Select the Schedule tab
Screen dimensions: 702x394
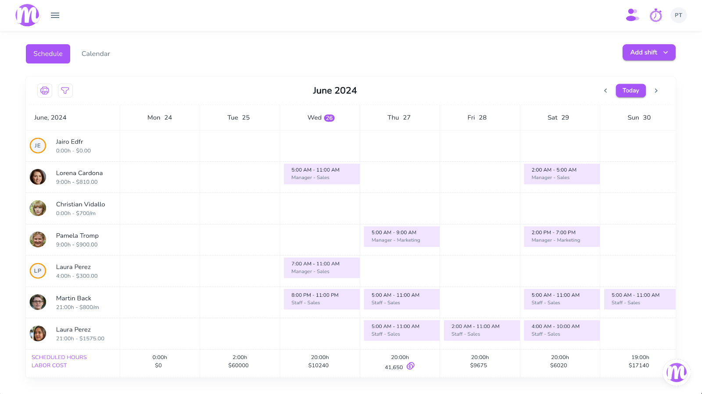(x=48, y=54)
